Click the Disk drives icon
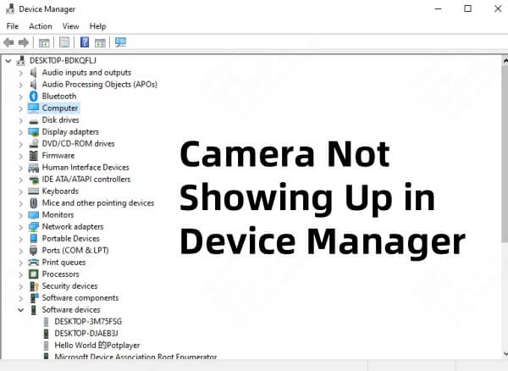Viewport: 508px width, 371px height. tap(33, 121)
